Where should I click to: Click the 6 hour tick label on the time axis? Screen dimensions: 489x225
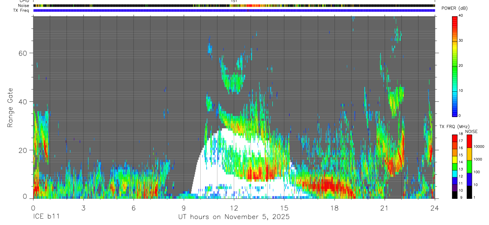(x=133, y=208)
